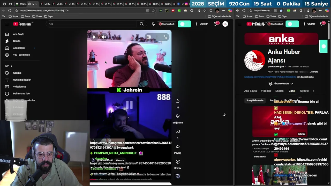The image size is (331, 186).
Task: Switch to Ana Sayfa tab on Anka channel
Action: pos(250,91)
